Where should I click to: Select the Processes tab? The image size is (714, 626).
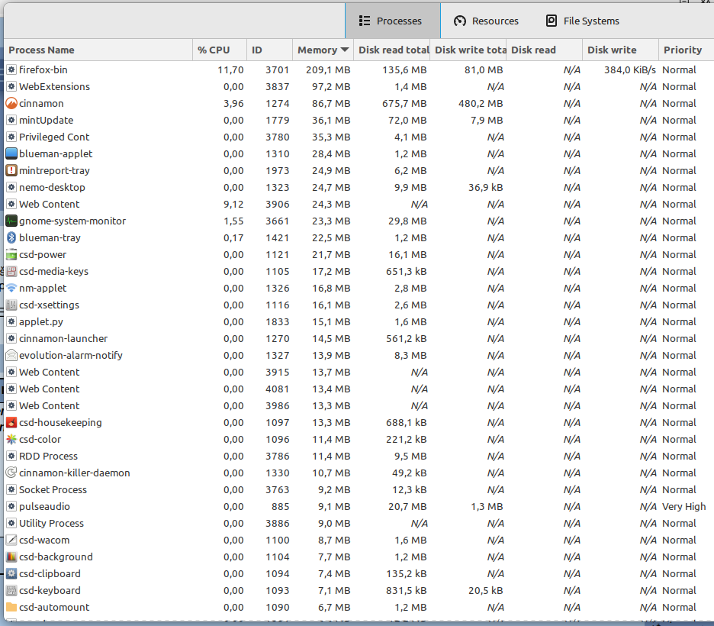391,21
